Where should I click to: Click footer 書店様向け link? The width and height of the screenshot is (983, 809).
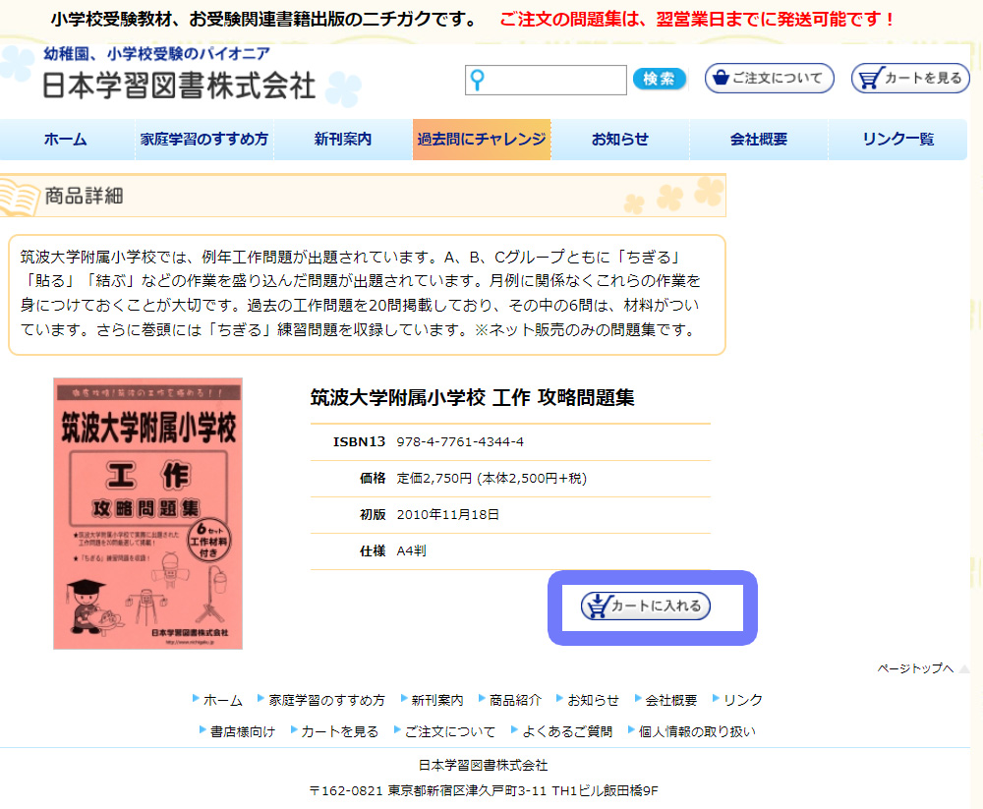(x=243, y=732)
